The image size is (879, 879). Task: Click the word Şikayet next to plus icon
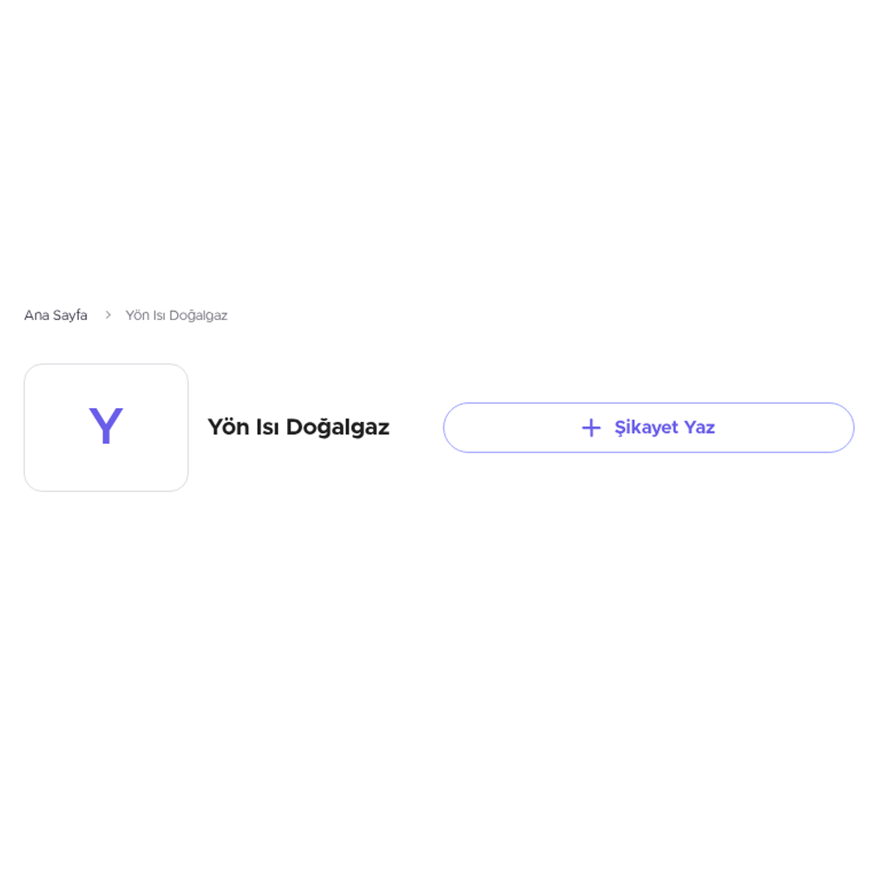point(646,429)
